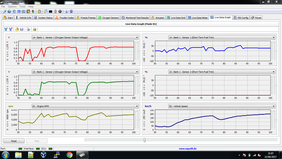Click the export icon with green arrow

pos(34,29)
